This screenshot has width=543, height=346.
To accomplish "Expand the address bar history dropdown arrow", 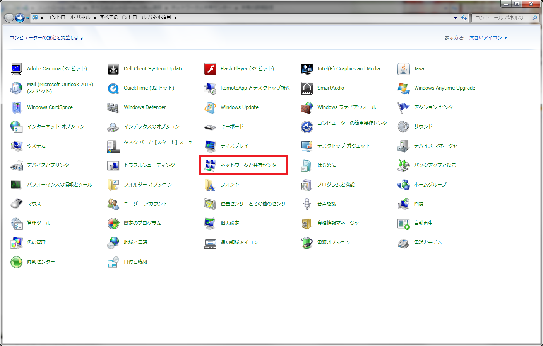I will click(455, 18).
